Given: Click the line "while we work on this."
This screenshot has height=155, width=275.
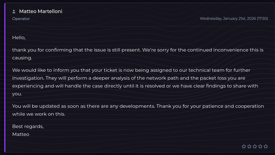Looking at the screenshot, I should (39, 114).
